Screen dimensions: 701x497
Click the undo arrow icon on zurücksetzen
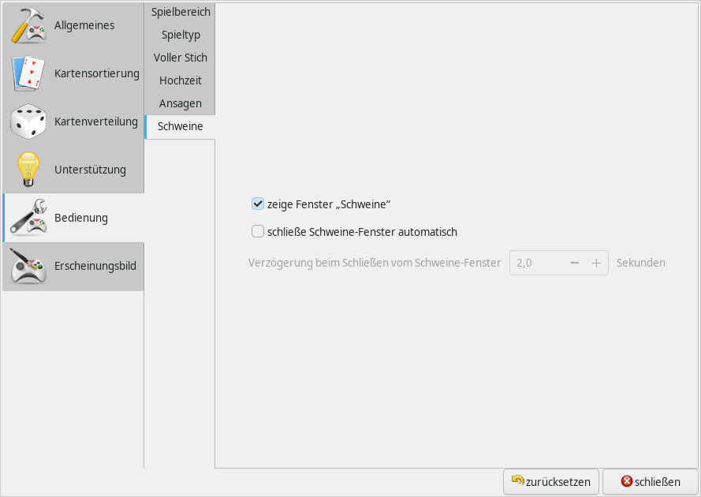[x=518, y=480]
